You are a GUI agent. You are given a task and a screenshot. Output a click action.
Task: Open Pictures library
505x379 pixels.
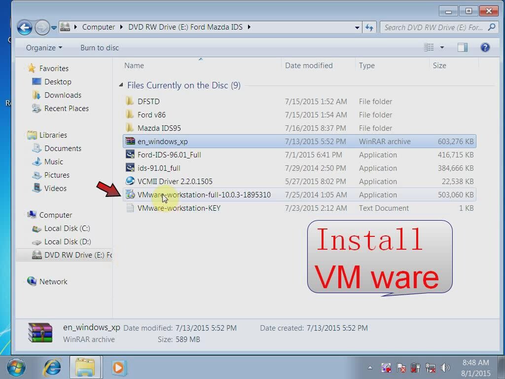click(57, 175)
